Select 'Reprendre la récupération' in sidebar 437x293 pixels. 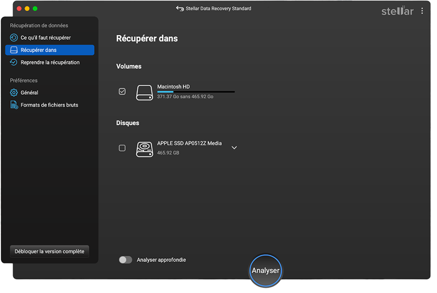point(50,62)
